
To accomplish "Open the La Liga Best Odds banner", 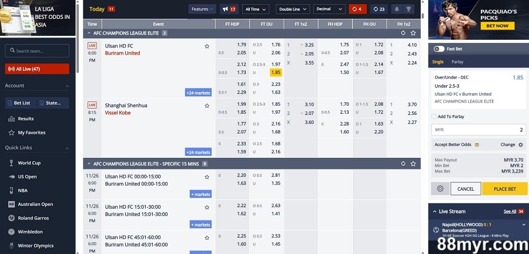I will tap(38, 17).
